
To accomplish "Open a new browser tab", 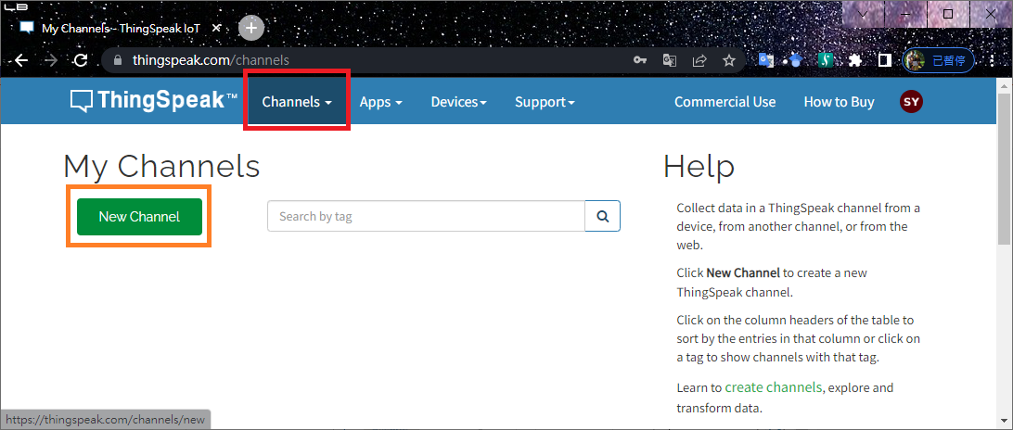I will [251, 28].
